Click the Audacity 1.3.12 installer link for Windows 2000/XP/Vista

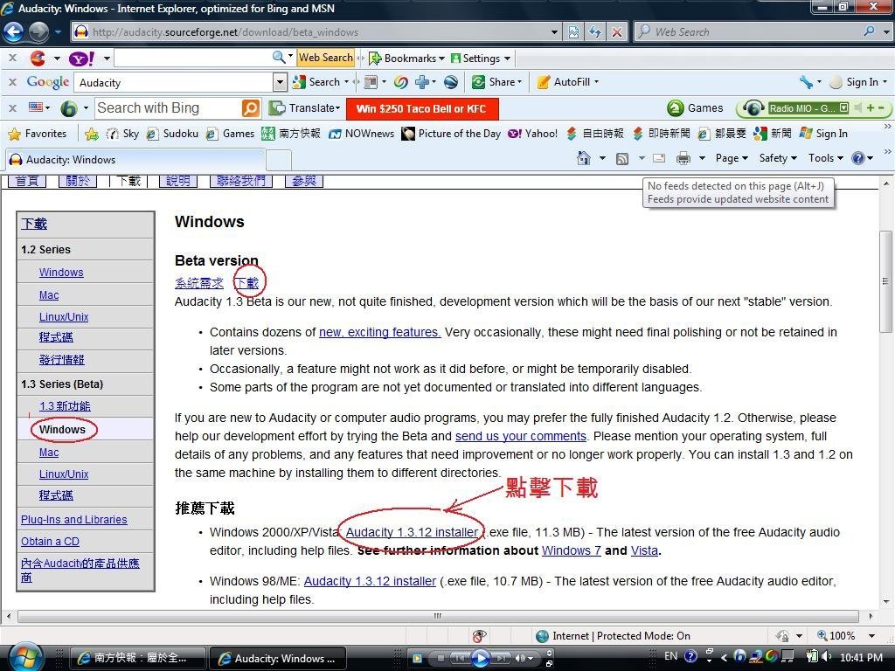click(x=412, y=532)
